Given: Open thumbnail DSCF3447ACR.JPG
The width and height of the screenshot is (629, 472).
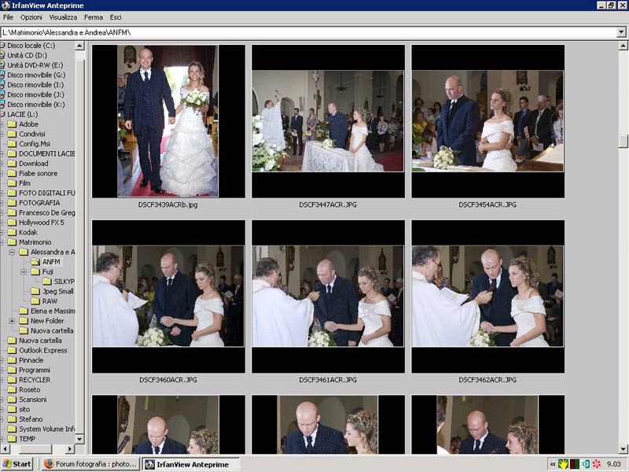Looking at the screenshot, I should [328, 121].
